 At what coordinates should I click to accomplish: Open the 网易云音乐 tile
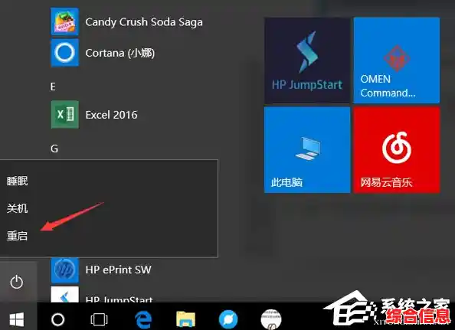click(x=396, y=149)
